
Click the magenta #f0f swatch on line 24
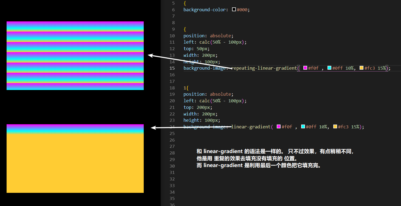click(x=279, y=127)
